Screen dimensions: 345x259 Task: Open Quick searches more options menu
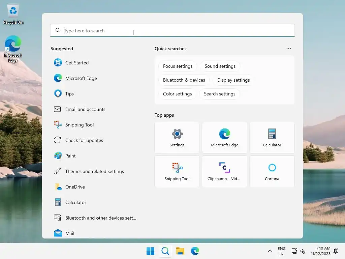(x=289, y=48)
